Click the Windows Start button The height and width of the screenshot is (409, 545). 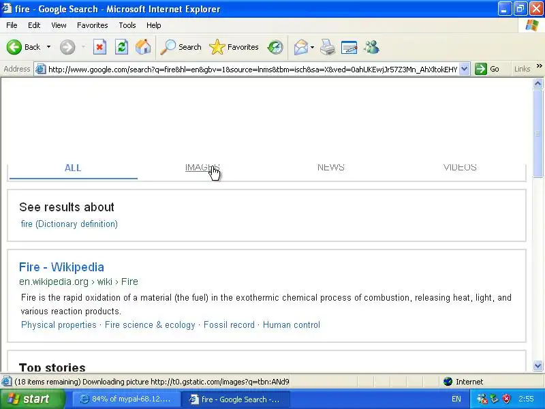[32, 399]
